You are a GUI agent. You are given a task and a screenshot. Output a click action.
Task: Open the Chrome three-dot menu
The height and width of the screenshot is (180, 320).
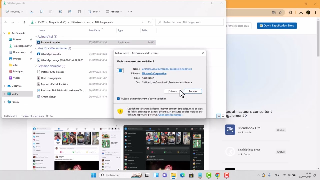point(316,12)
